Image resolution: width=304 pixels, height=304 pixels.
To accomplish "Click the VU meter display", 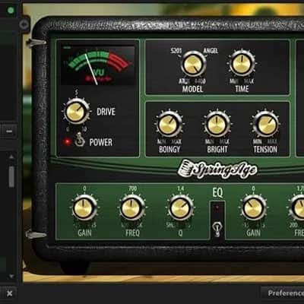I will point(98,65).
